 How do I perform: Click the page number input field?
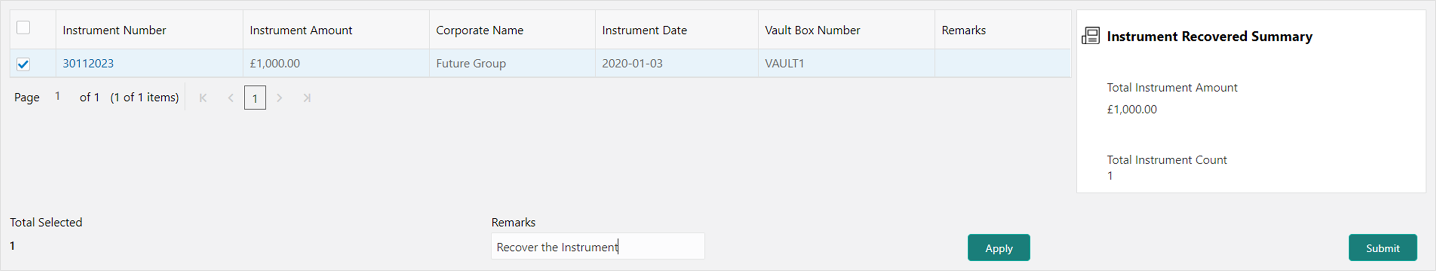pos(58,97)
